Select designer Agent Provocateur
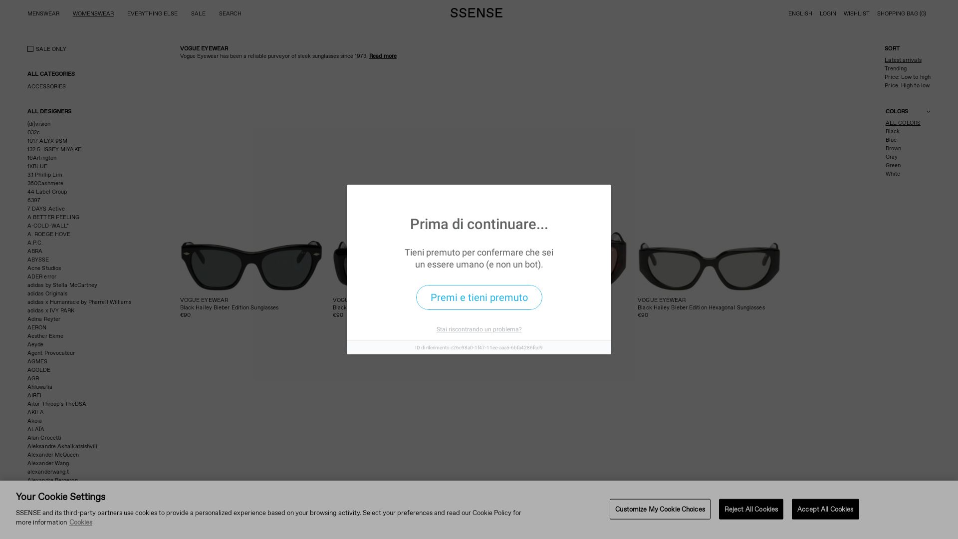This screenshot has width=958, height=539. pos(51,353)
